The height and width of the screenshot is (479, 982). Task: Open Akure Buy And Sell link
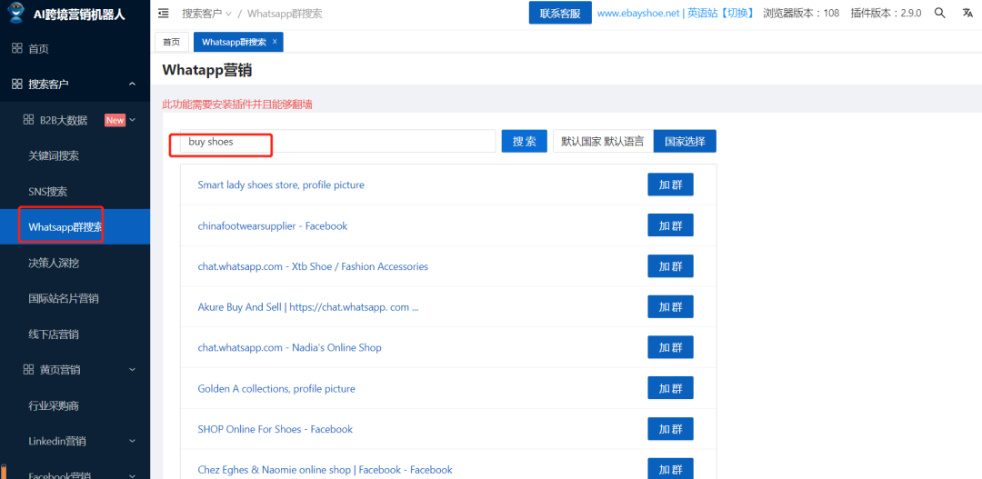click(307, 307)
